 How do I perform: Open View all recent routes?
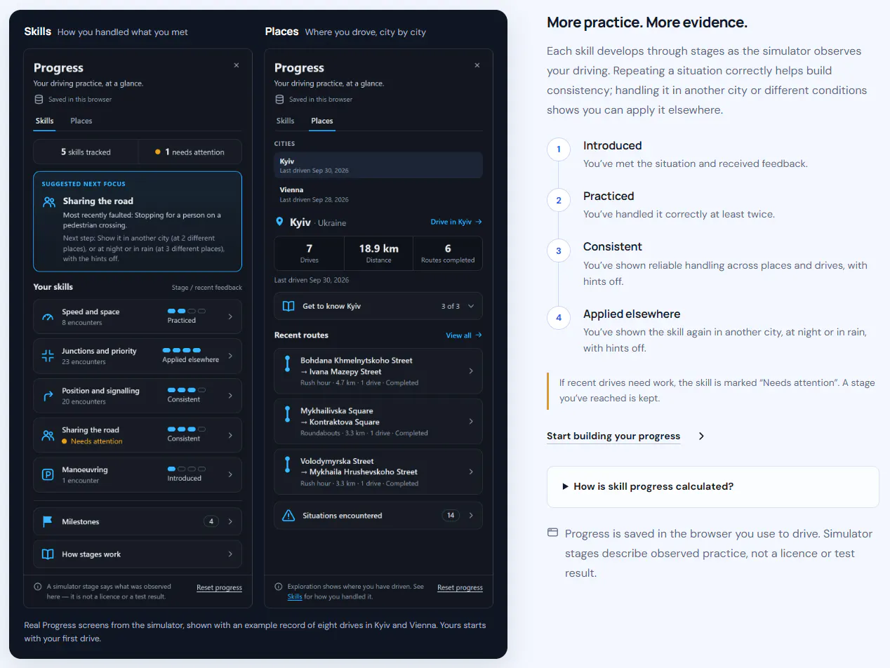pos(464,335)
